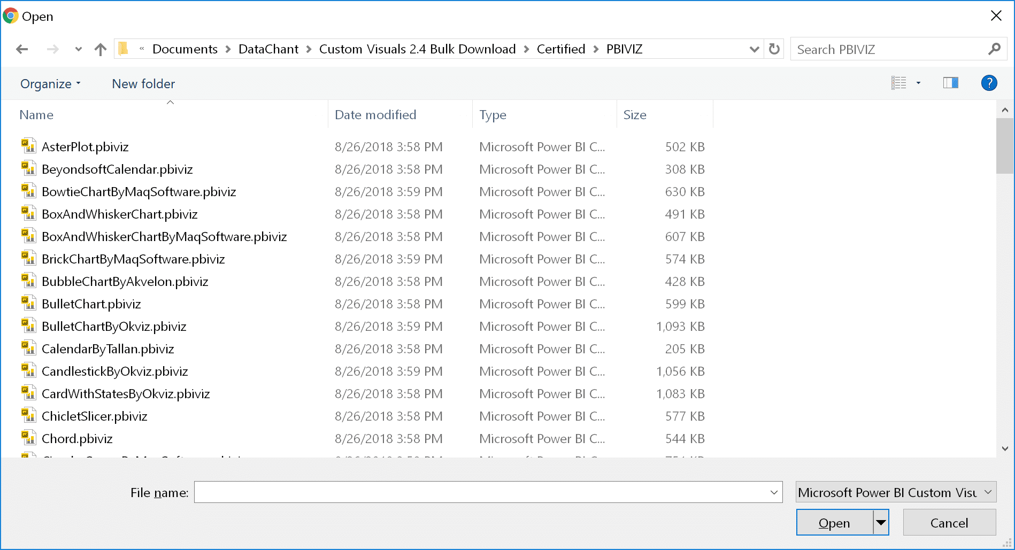Click the Forward navigation arrow

click(x=52, y=49)
